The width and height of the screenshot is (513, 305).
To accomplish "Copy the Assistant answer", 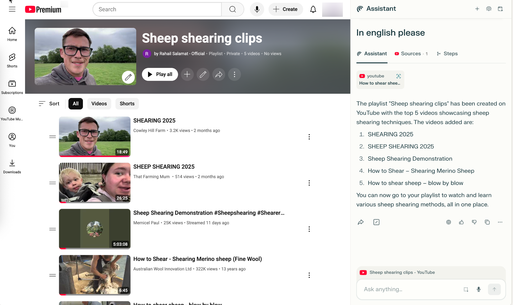I will [x=487, y=222].
